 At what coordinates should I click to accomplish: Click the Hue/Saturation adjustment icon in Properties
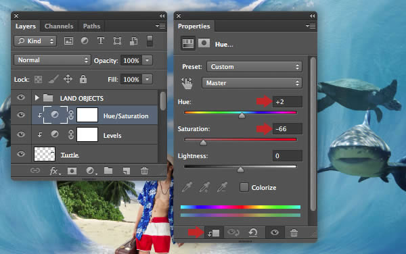187,44
